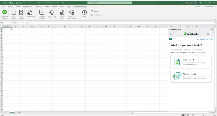
Task: Open the Undo history dropdown
Action: tap(22, 3)
